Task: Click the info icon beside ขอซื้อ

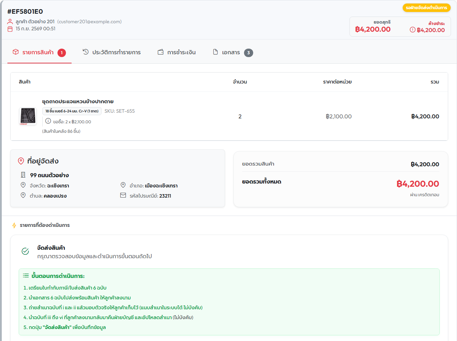Action: (48, 121)
